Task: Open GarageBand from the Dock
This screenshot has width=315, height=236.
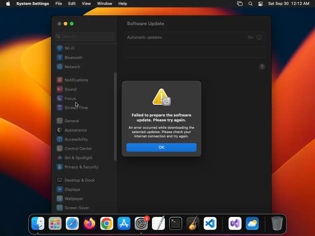Action: click(193, 223)
